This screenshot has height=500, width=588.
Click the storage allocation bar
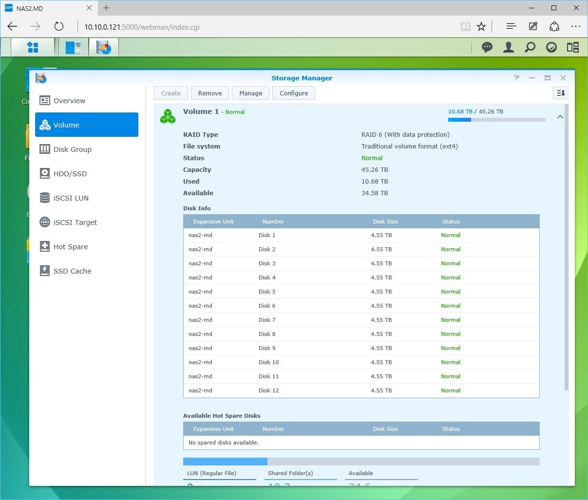361,462
